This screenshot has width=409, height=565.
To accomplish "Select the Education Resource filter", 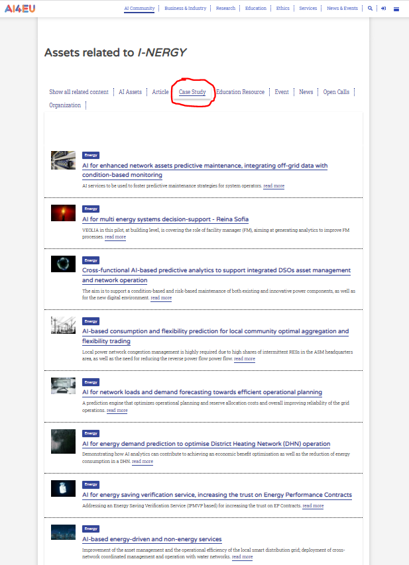I will coord(240,92).
